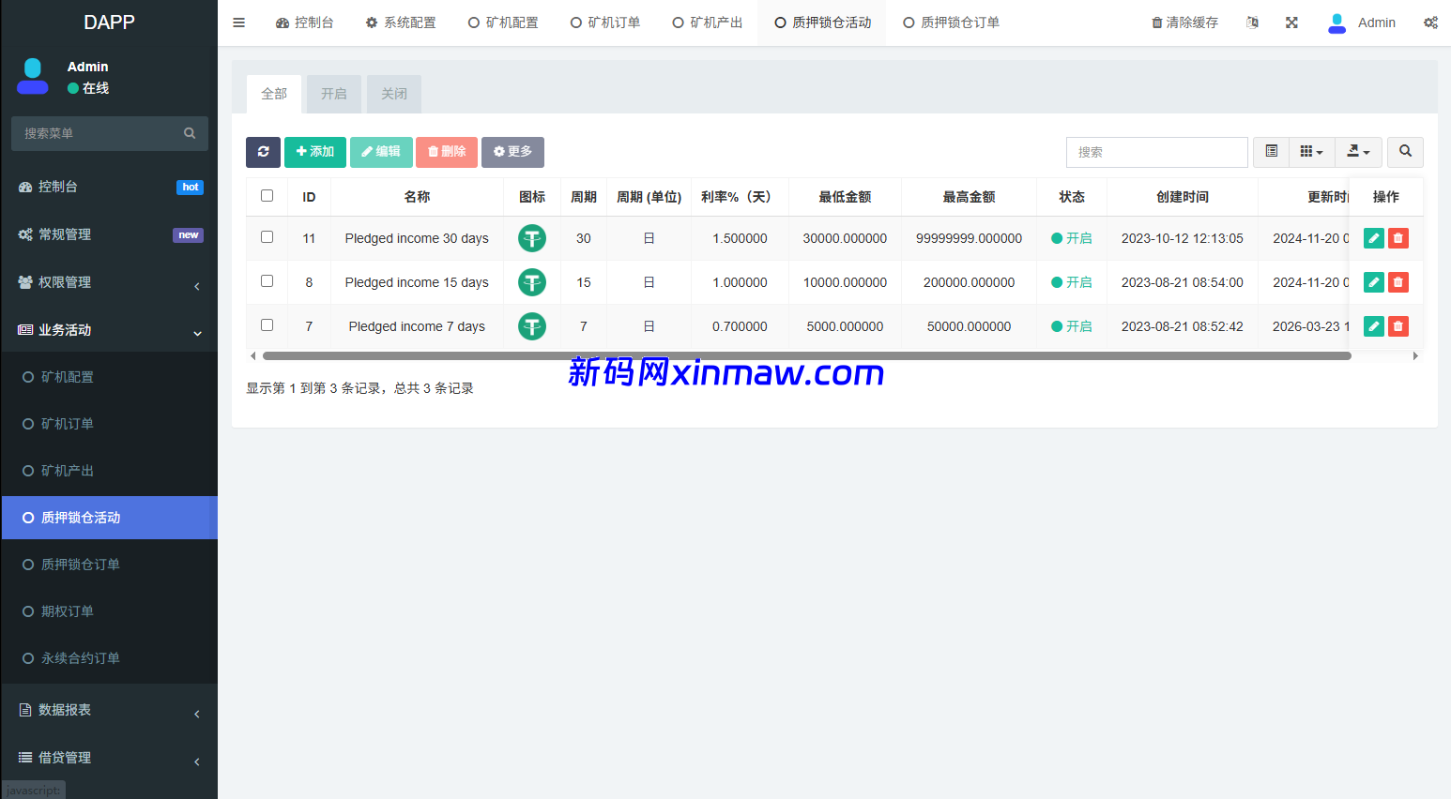Screen dimensions: 1451x799
Task: Click the hamburger sidebar toggle icon
Action: tap(239, 23)
